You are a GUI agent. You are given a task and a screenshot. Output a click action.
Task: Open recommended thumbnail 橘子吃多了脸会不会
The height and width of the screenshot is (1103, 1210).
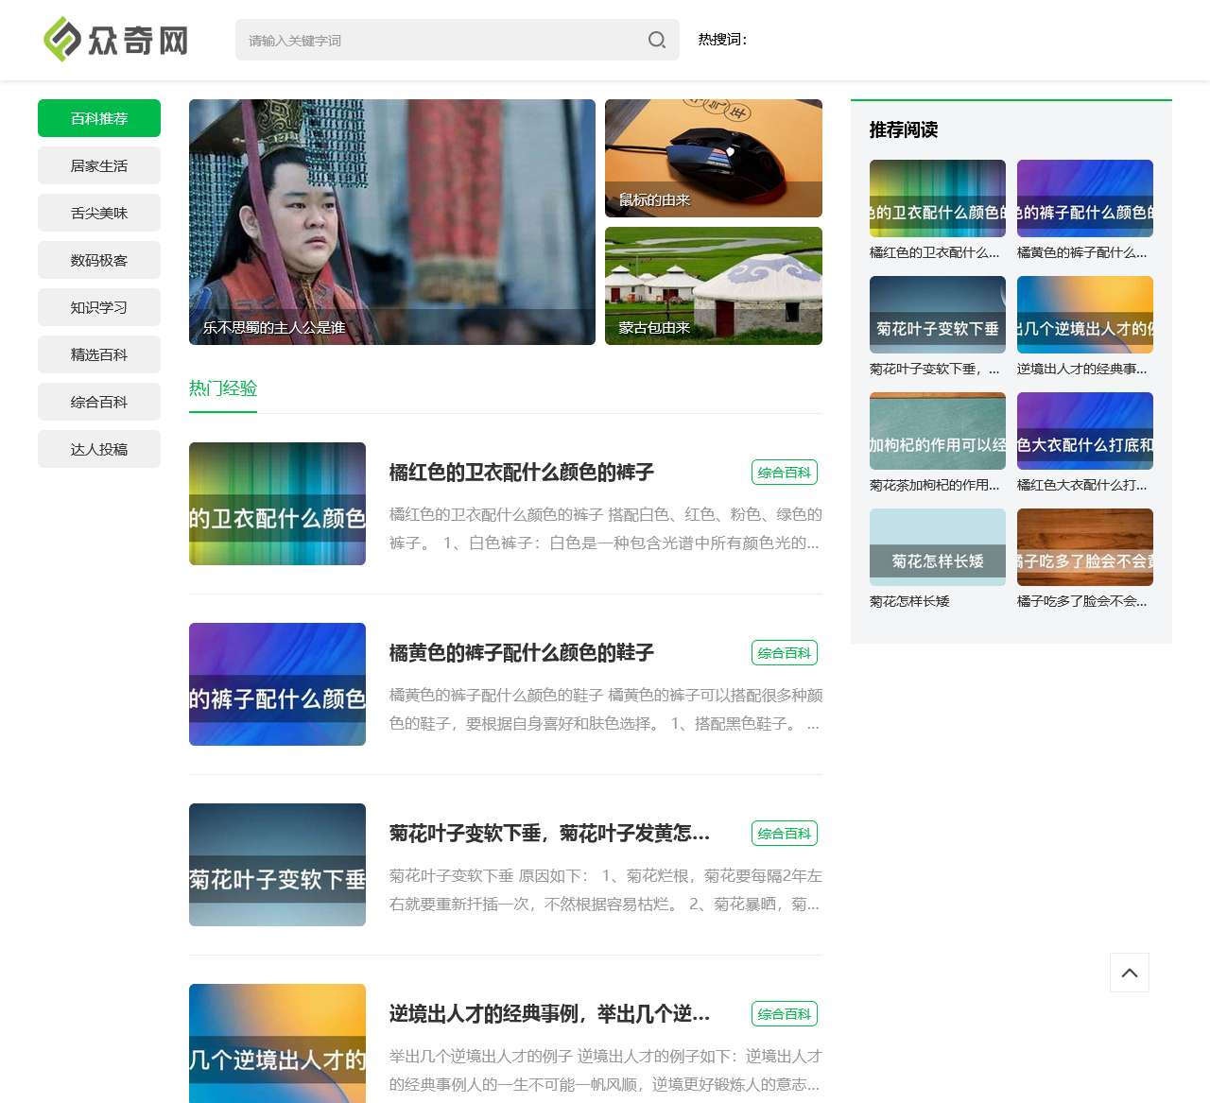pos(1084,547)
